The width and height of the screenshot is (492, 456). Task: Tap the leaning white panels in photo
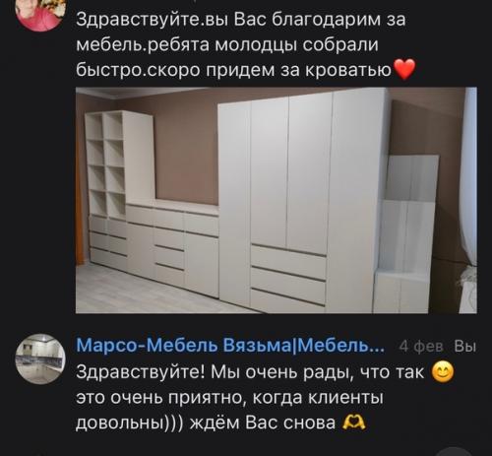[406, 233]
